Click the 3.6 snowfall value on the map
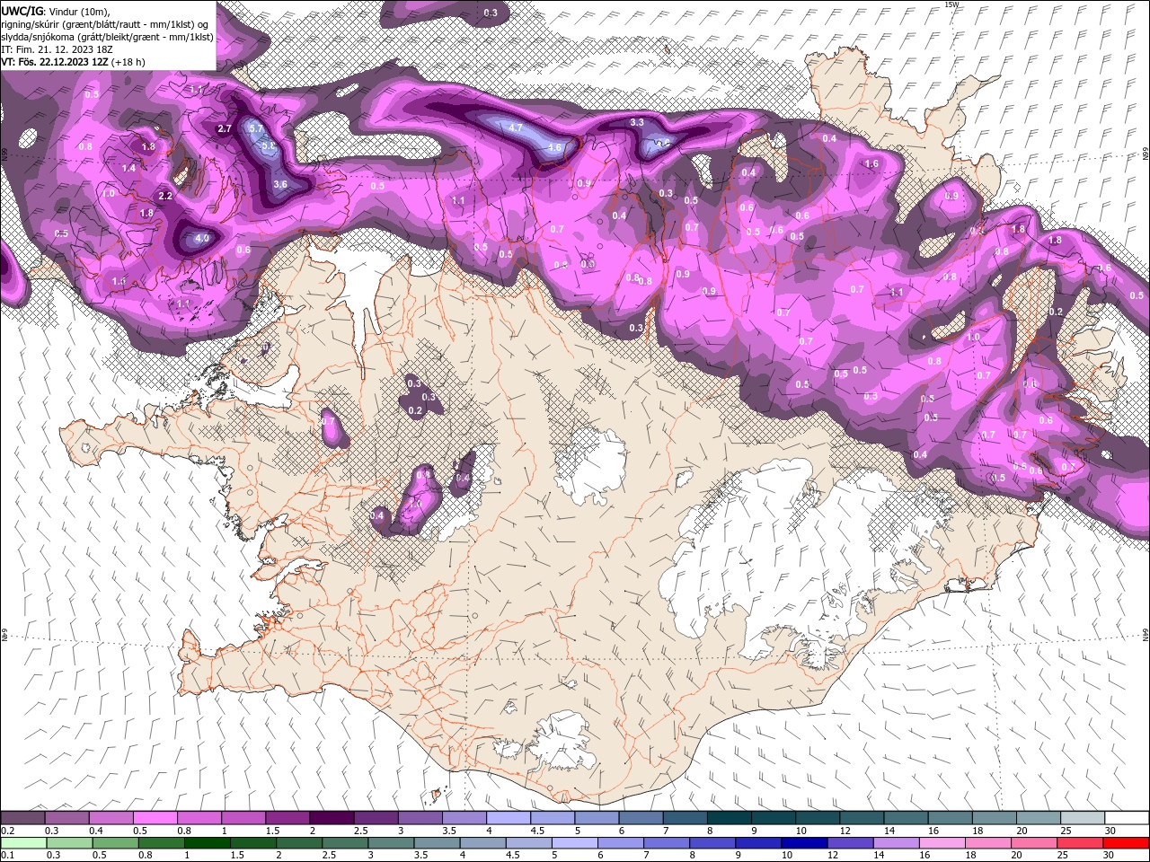The width and height of the screenshot is (1150, 862). tap(279, 184)
